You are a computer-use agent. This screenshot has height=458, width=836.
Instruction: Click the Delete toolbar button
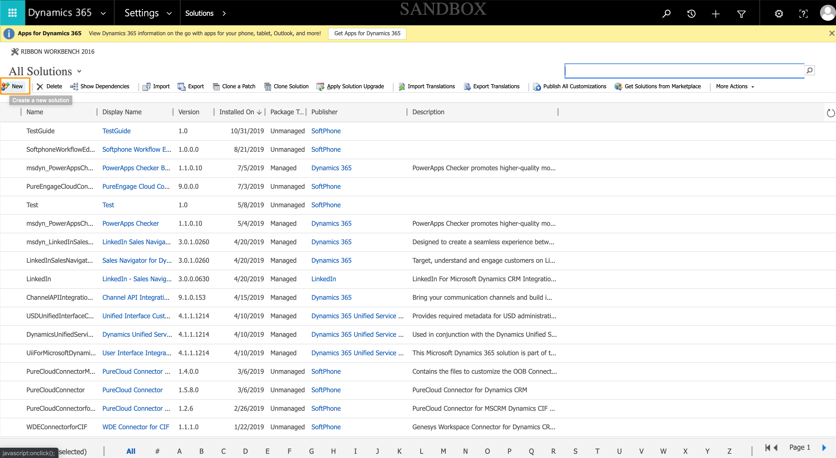(49, 86)
